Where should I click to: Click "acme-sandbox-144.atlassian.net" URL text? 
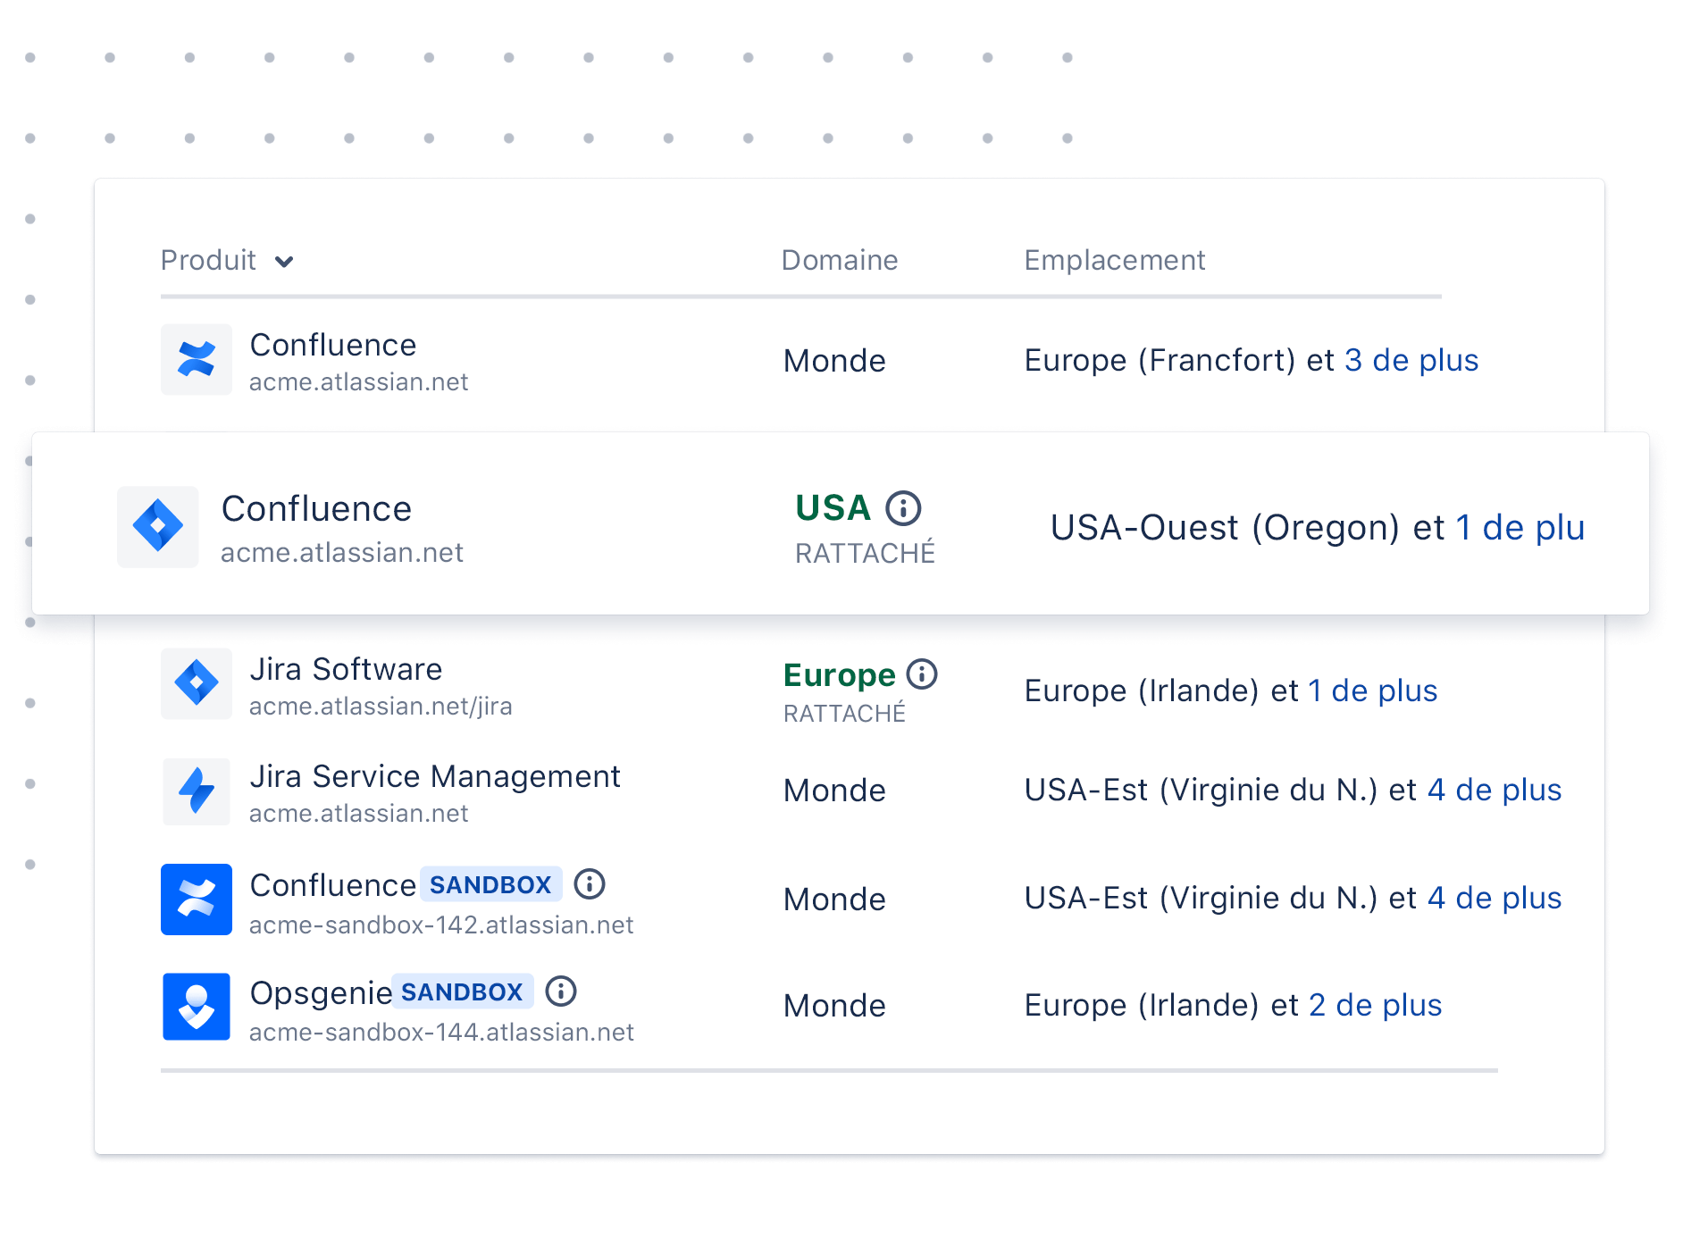[x=441, y=1032]
